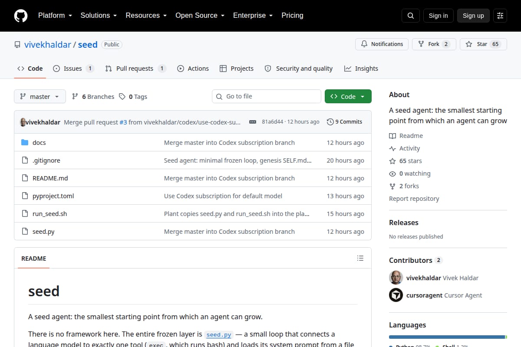Image resolution: width=521 pixels, height=347 pixels.
Task: Click Notifications bell button
Action: tap(382, 44)
